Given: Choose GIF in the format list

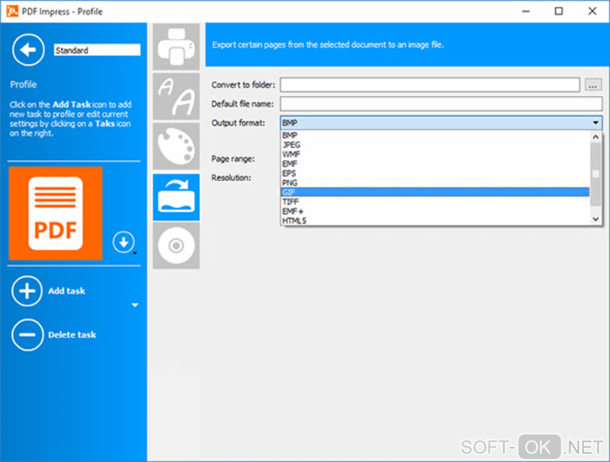Looking at the screenshot, I should coord(435,192).
